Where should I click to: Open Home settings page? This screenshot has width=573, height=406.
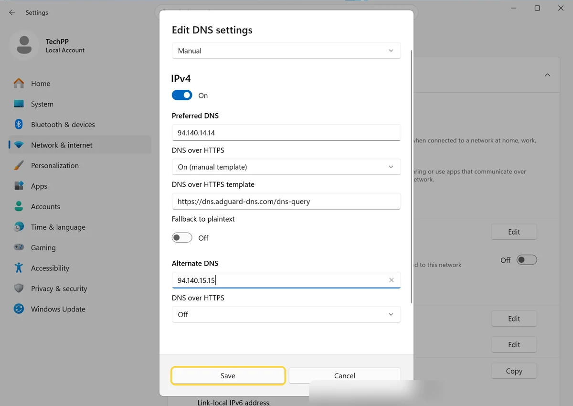point(80,84)
